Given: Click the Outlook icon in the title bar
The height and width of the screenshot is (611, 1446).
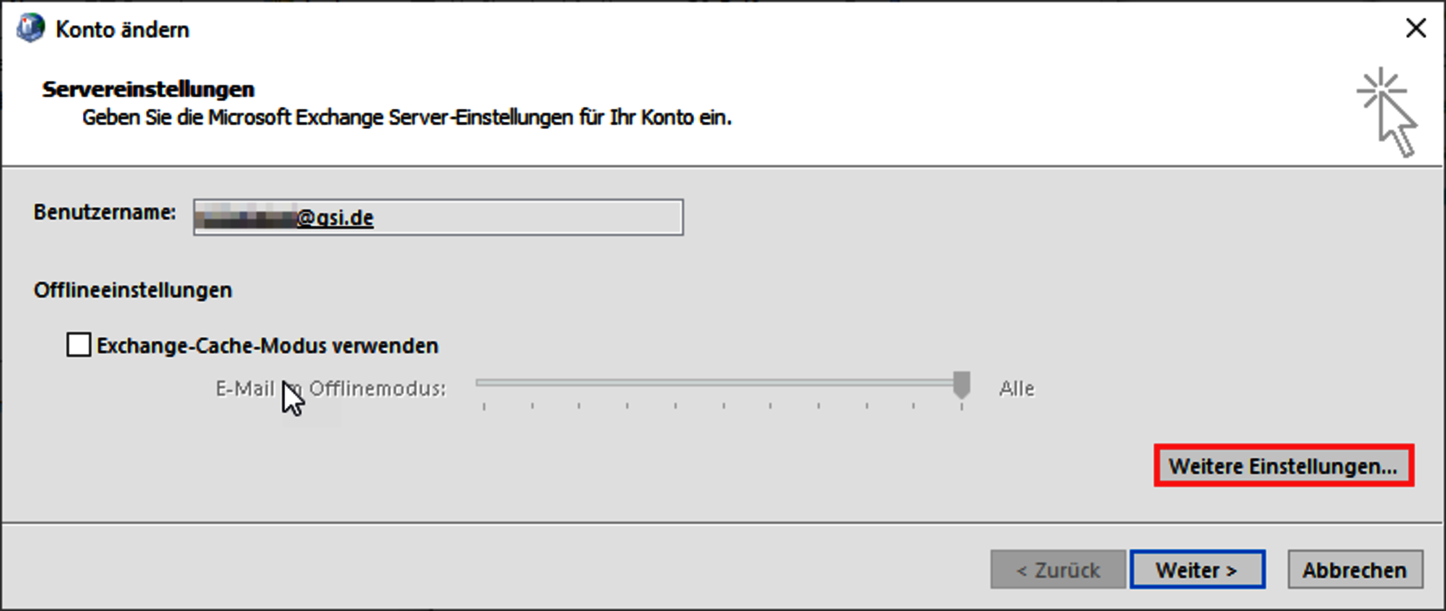Looking at the screenshot, I should click(31, 28).
